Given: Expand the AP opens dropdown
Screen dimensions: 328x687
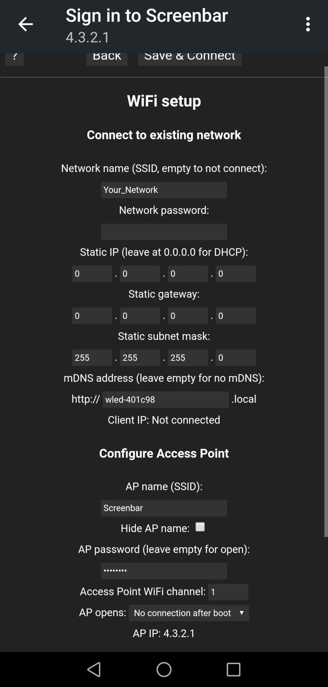Looking at the screenshot, I should click(189, 613).
